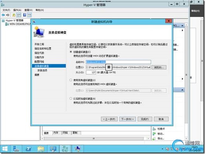Close the 新建虚拟机向导 dialog
The image size is (205, 154).
click(x=168, y=21)
